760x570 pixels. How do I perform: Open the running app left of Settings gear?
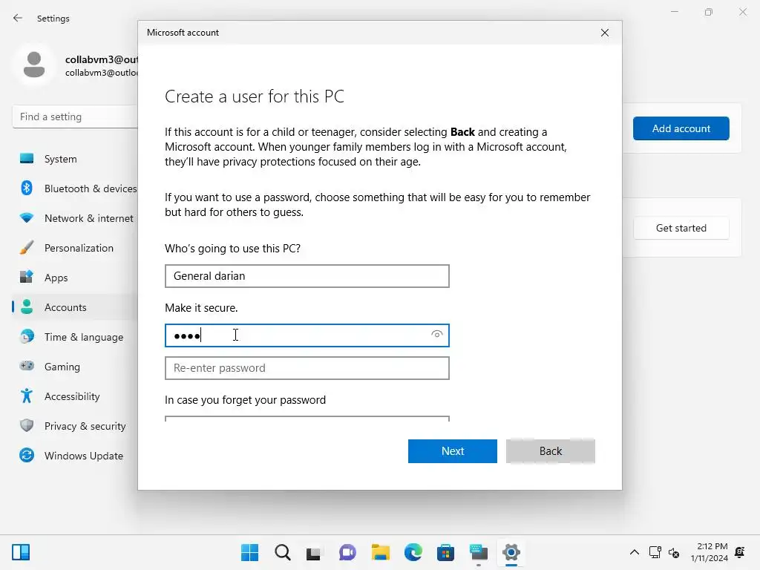[x=479, y=552]
